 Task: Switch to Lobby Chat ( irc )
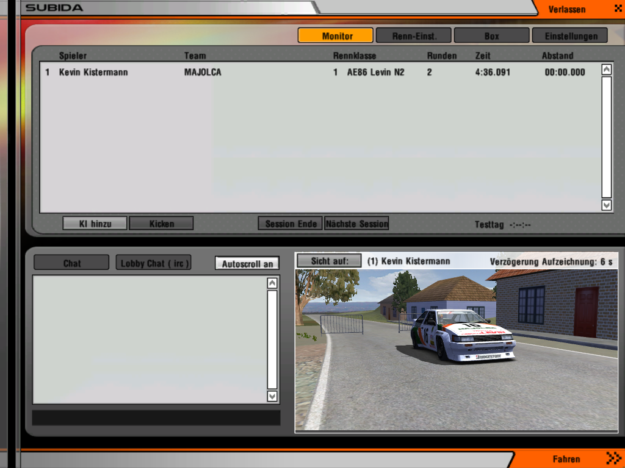153,263
